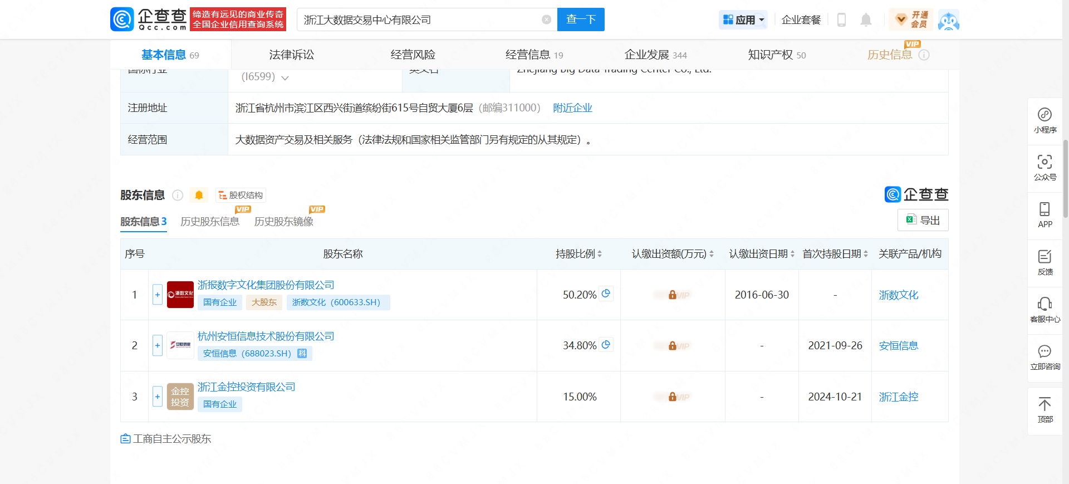Image resolution: width=1069 pixels, height=484 pixels.
Task: Expand the 杭州安恒信息技术 shareholder row
Action: click(x=158, y=345)
